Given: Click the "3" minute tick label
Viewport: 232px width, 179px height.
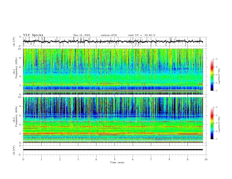Looking at the screenshot, I should (x=78, y=159).
